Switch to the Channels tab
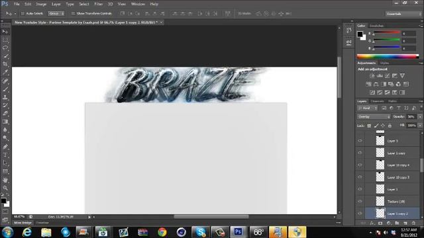 pos(377,101)
